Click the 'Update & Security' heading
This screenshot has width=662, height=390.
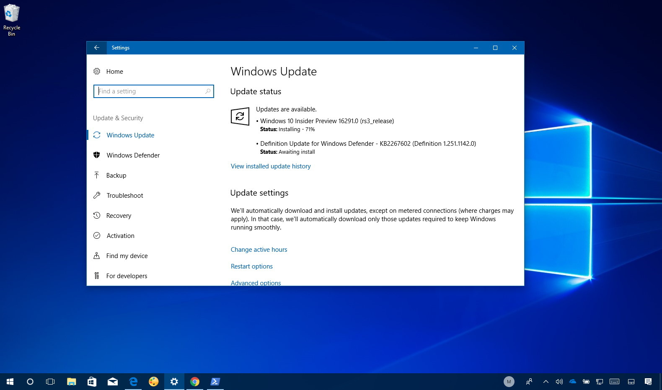click(118, 118)
